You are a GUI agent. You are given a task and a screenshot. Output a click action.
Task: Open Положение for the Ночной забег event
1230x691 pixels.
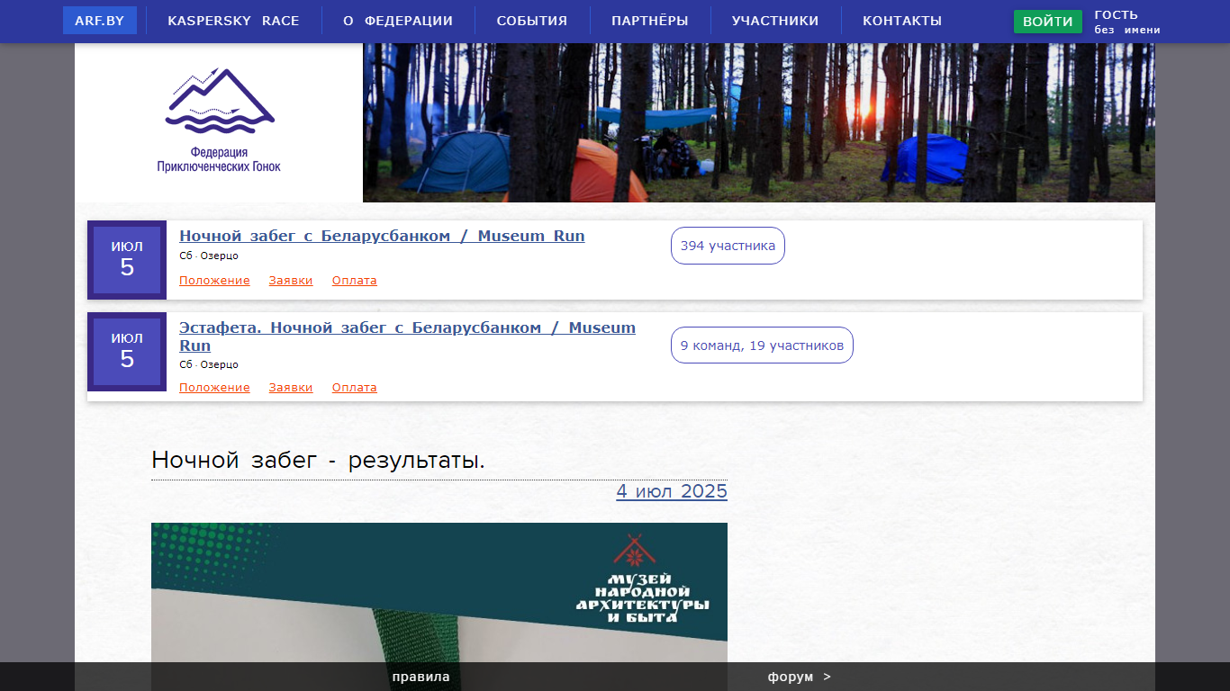pyautogui.click(x=214, y=281)
